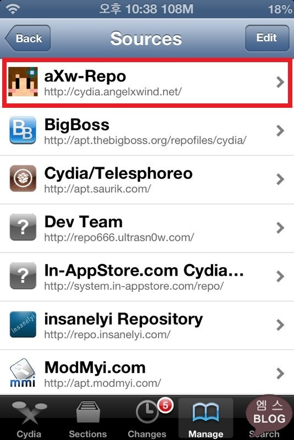Tap the BigBoss BB source icon
294x440 pixels.
point(23,130)
